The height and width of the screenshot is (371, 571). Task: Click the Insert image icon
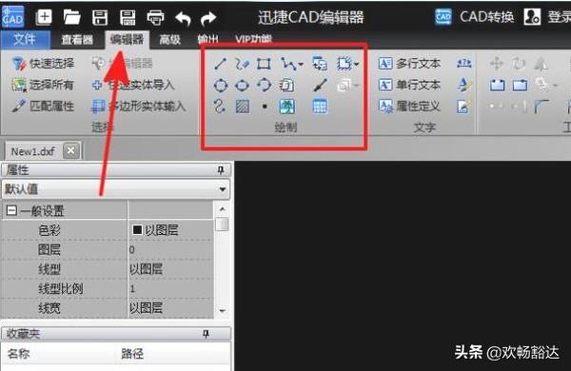287,107
